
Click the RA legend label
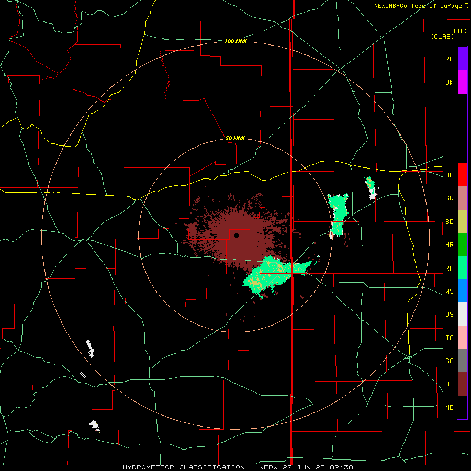tap(449, 268)
